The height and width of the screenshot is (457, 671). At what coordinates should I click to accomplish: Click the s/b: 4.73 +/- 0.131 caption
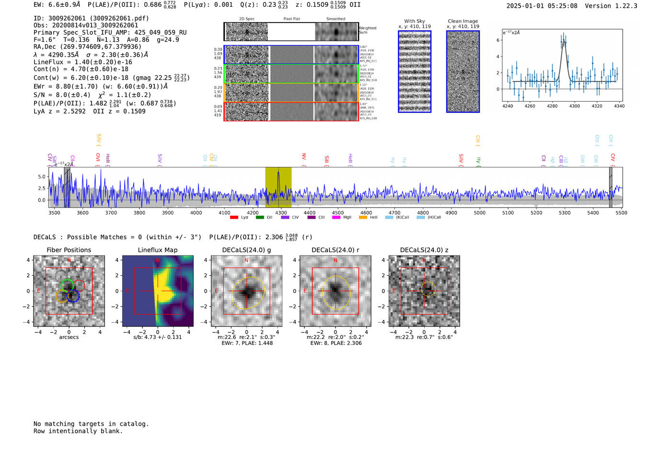pos(158,337)
